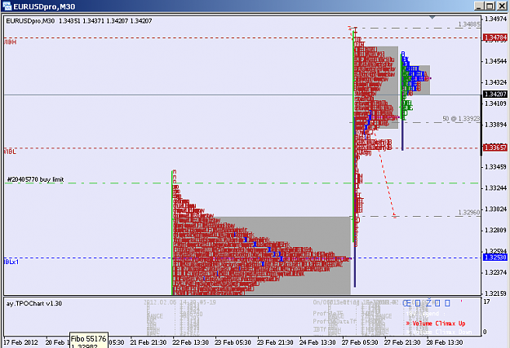The height and width of the screenshot is (348, 510).
Task: Click the 28 Feb 13:30 time axis label
Action: (445, 342)
